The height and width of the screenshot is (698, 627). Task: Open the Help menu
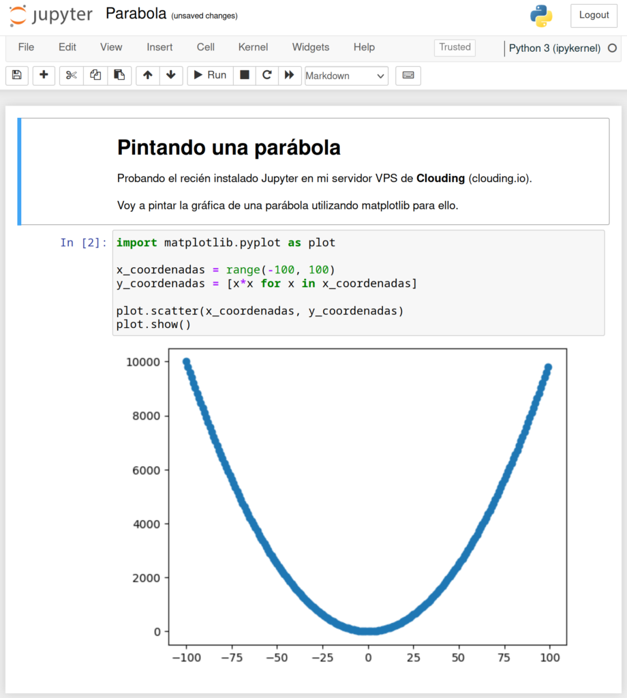pos(364,47)
